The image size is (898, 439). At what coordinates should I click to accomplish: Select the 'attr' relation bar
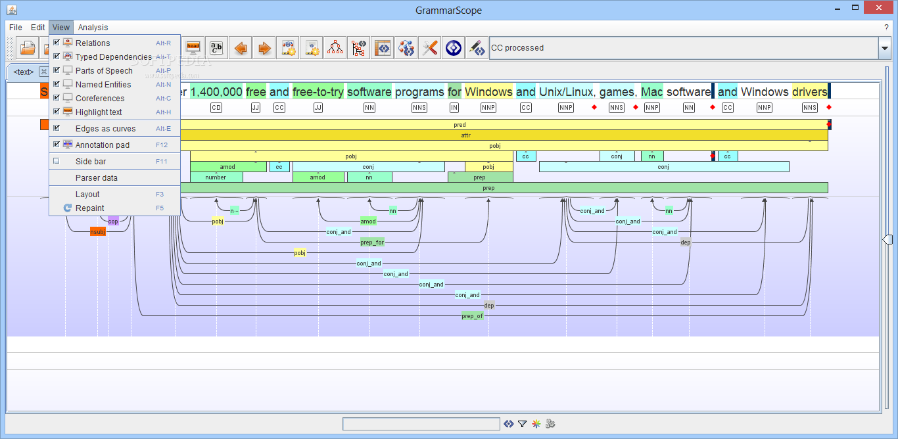pos(465,135)
